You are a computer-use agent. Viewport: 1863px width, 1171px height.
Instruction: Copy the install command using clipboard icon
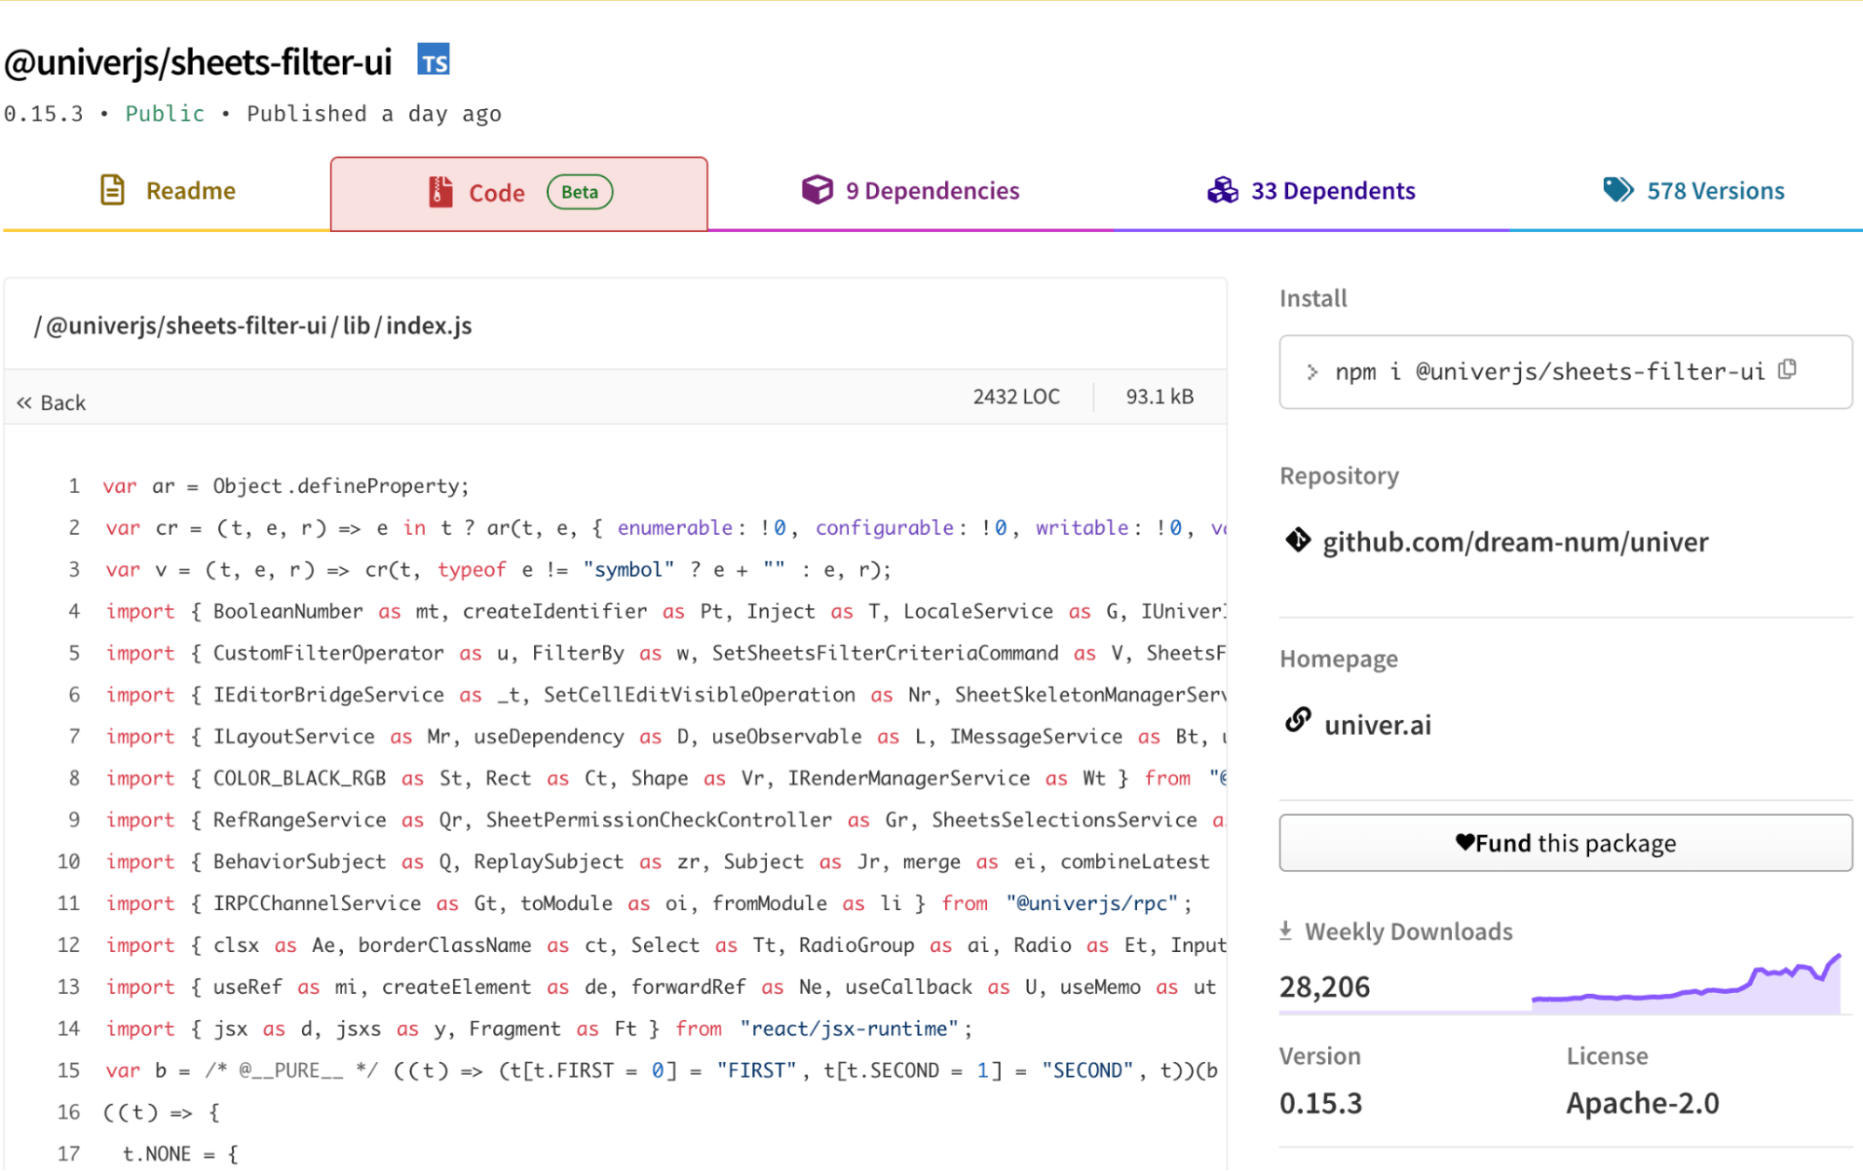(1788, 370)
